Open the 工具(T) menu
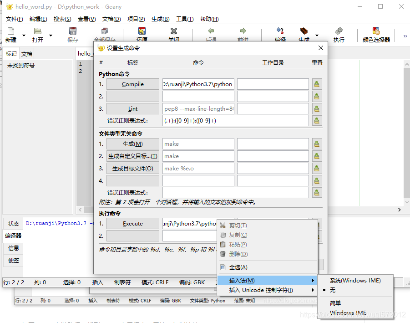This screenshot has width=410, height=323. [185, 19]
